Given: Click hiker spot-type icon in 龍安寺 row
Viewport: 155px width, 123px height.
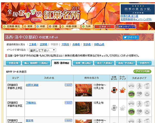Looking at the screenshot, I should pos(139,121).
